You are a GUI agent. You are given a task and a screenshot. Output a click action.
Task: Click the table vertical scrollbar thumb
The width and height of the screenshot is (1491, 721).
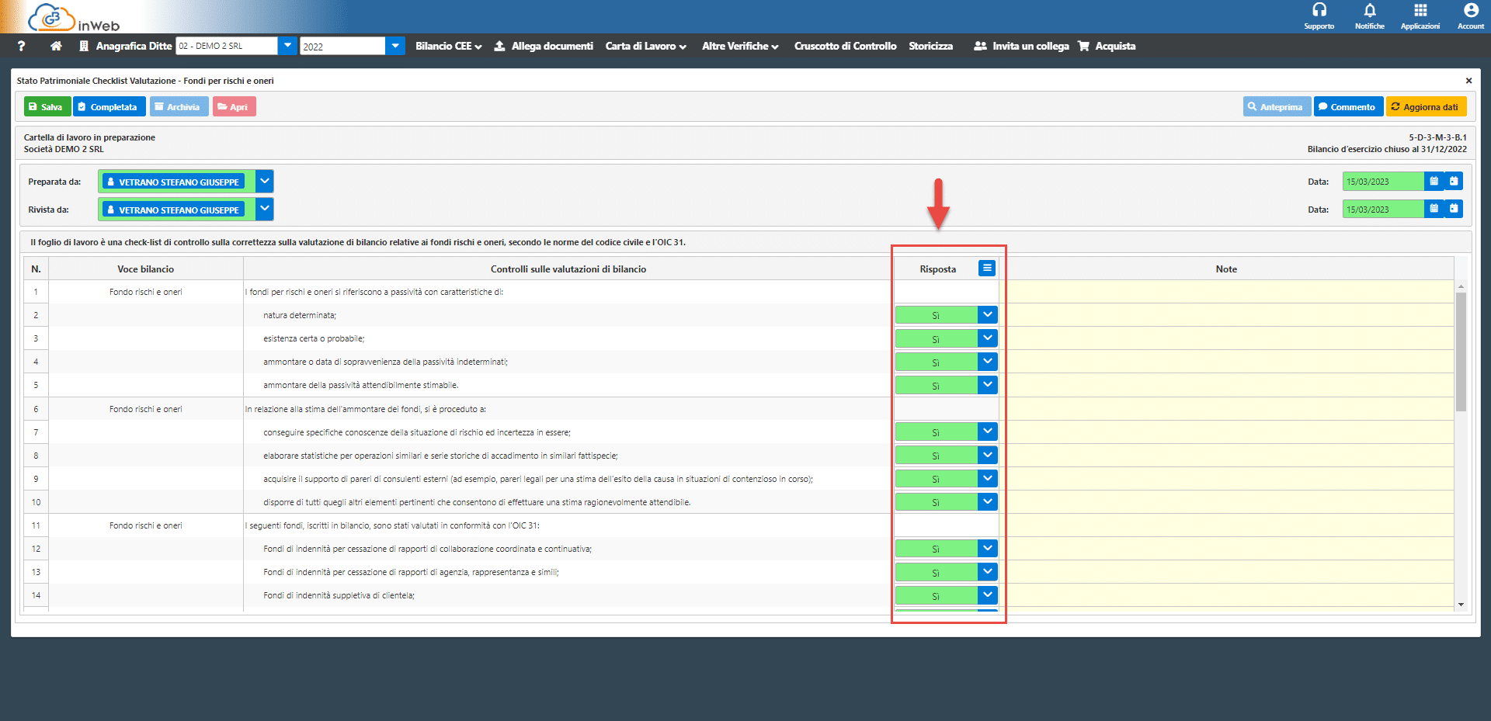1461,352
